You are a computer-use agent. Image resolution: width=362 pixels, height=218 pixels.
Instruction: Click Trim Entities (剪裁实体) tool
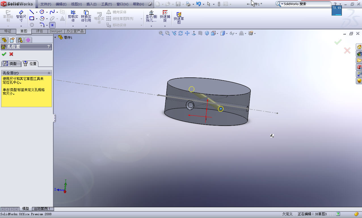[73, 16]
